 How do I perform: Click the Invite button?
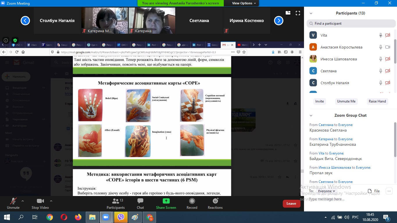coord(319,101)
